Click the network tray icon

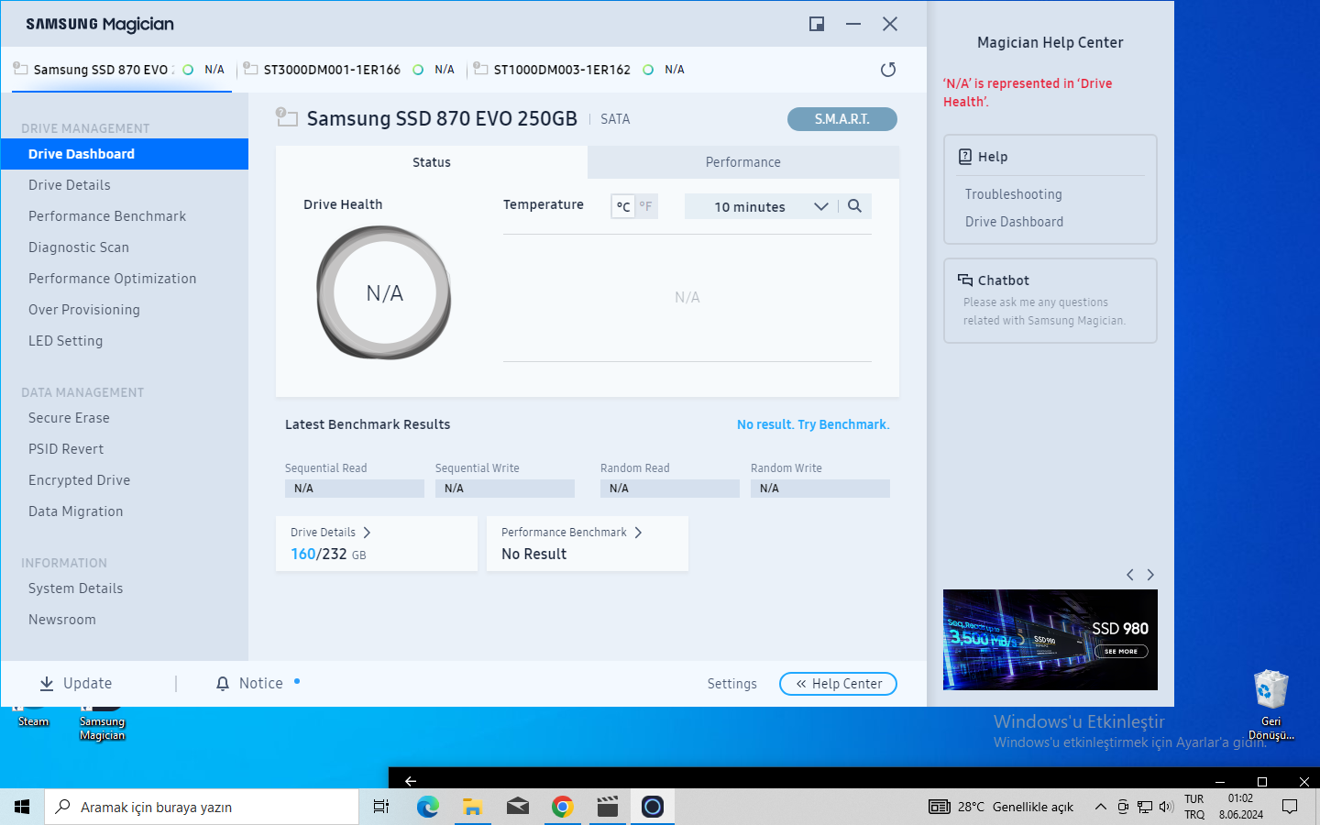coord(1145,807)
